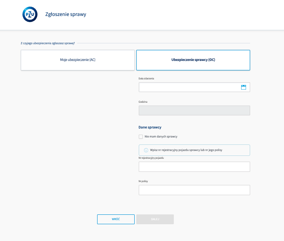Click the 'Z czyjego ubezpieczenia zgłaszasz sprawę?' question text

pyautogui.click(x=48, y=43)
